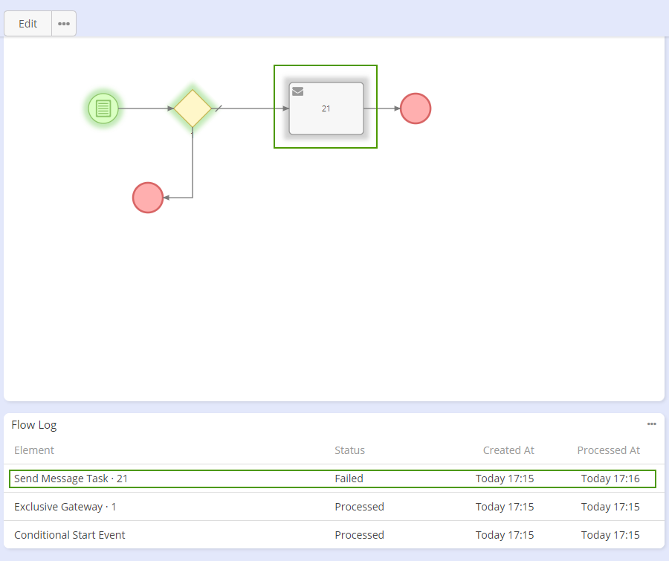Open the more-actions dropdown beside Edit

point(64,24)
